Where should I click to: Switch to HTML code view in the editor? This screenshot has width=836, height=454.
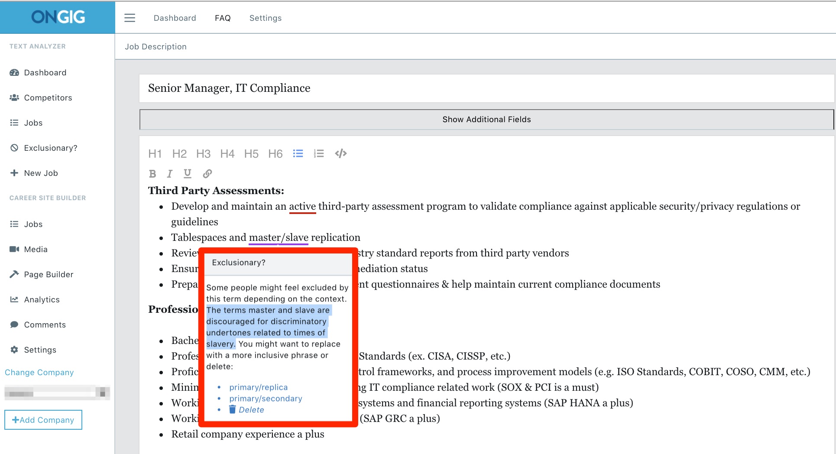[340, 153]
